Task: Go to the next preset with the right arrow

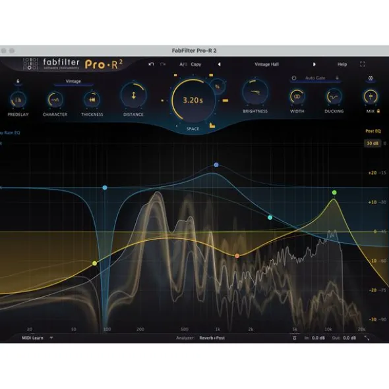Action: 314,65
